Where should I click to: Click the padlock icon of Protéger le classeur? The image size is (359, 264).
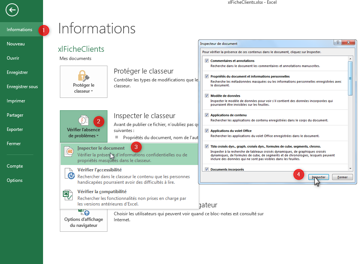[83, 76]
